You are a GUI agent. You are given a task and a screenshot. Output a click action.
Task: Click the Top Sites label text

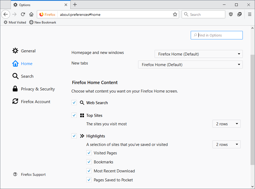click(x=94, y=115)
